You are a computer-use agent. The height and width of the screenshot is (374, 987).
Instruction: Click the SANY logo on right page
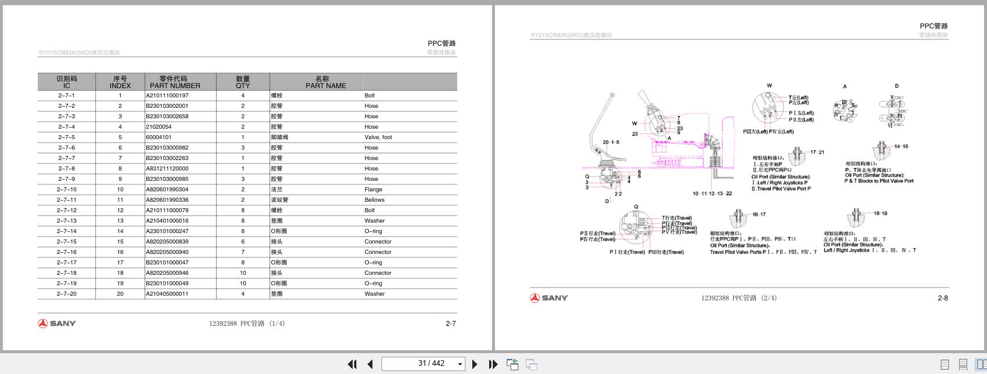point(549,298)
